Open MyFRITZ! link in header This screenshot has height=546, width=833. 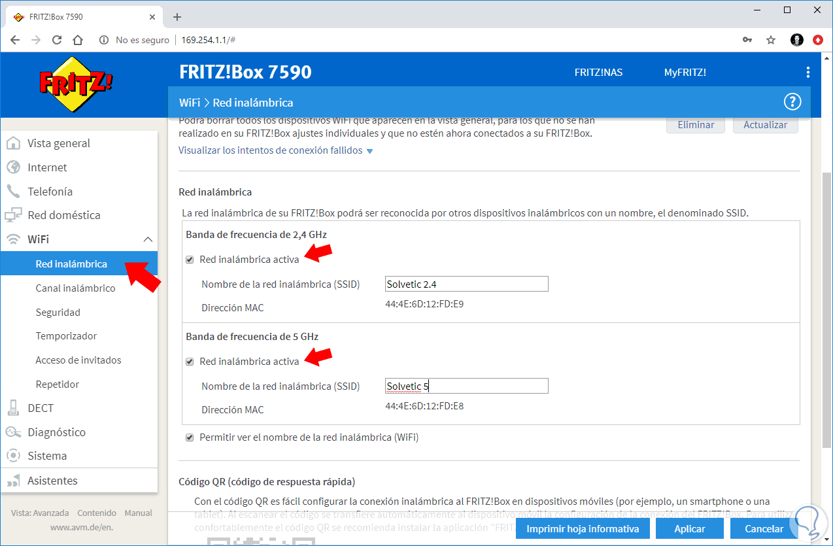pyautogui.click(x=685, y=73)
